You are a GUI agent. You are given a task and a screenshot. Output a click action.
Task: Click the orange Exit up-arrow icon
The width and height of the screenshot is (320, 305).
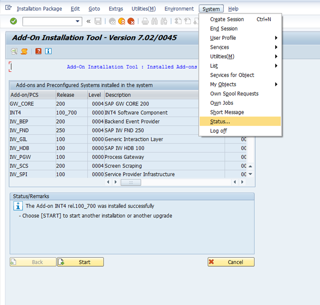(121, 21)
